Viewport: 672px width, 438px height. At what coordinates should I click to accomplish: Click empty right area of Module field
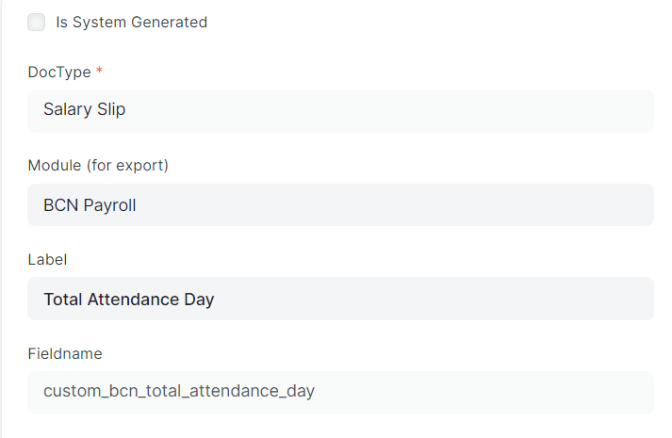coord(471,205)
